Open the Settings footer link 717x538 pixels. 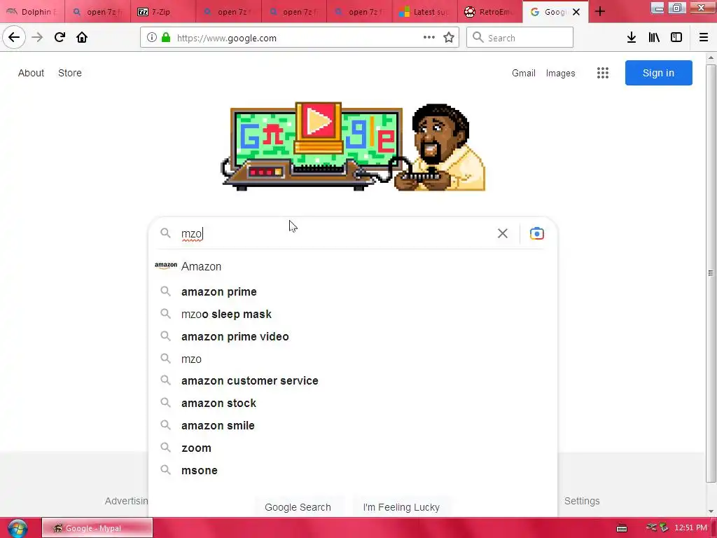pyautogui.click(x=582, y=501)
